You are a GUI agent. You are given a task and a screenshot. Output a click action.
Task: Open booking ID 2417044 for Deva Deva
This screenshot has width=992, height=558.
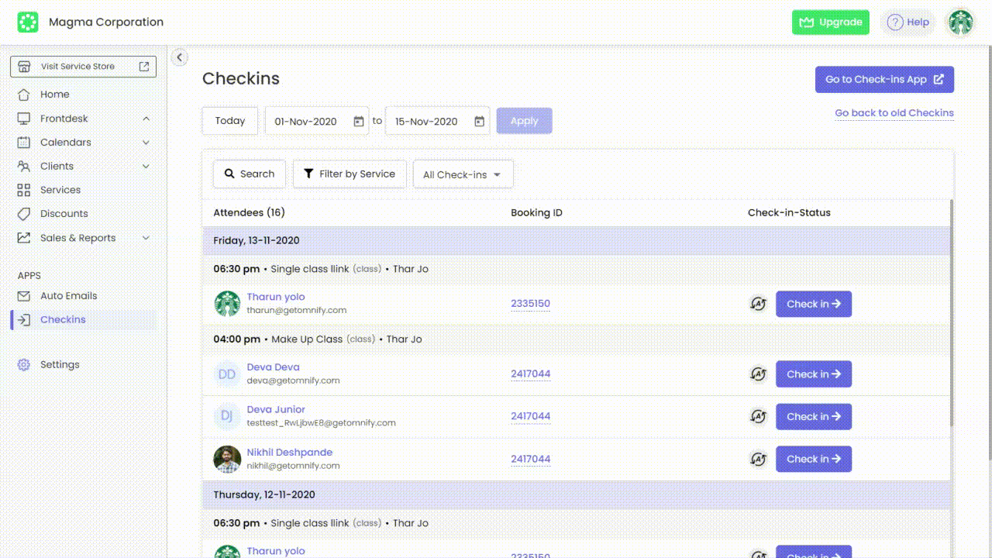pos(530,374)
